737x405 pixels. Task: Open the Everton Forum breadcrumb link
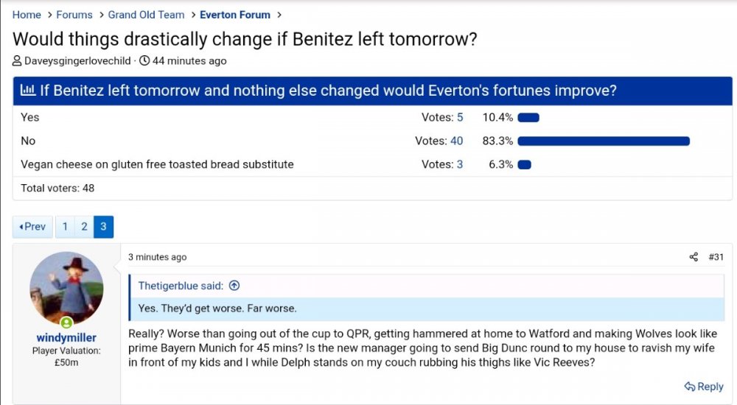234,15
